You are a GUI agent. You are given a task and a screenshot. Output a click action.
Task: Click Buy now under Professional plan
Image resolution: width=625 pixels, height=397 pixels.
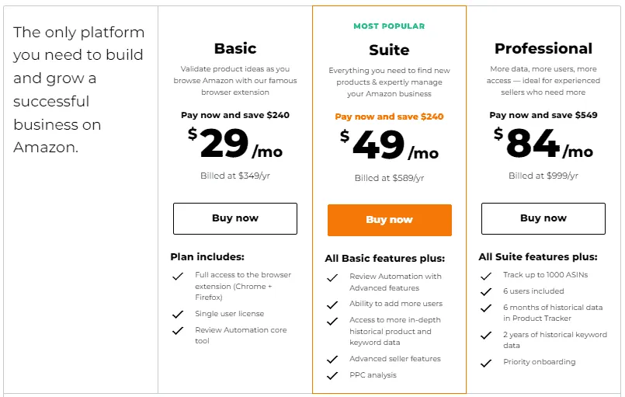[x=543, y=218]
